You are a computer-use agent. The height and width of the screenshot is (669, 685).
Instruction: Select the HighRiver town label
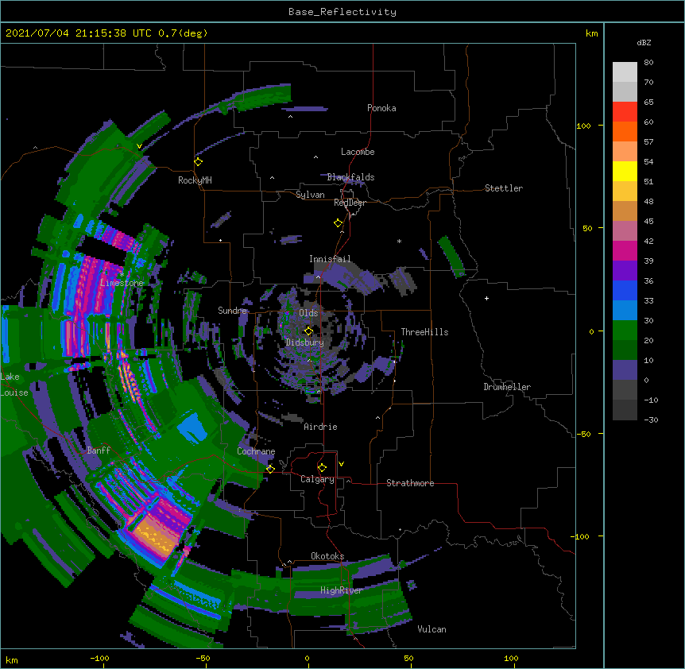[342, 591]
